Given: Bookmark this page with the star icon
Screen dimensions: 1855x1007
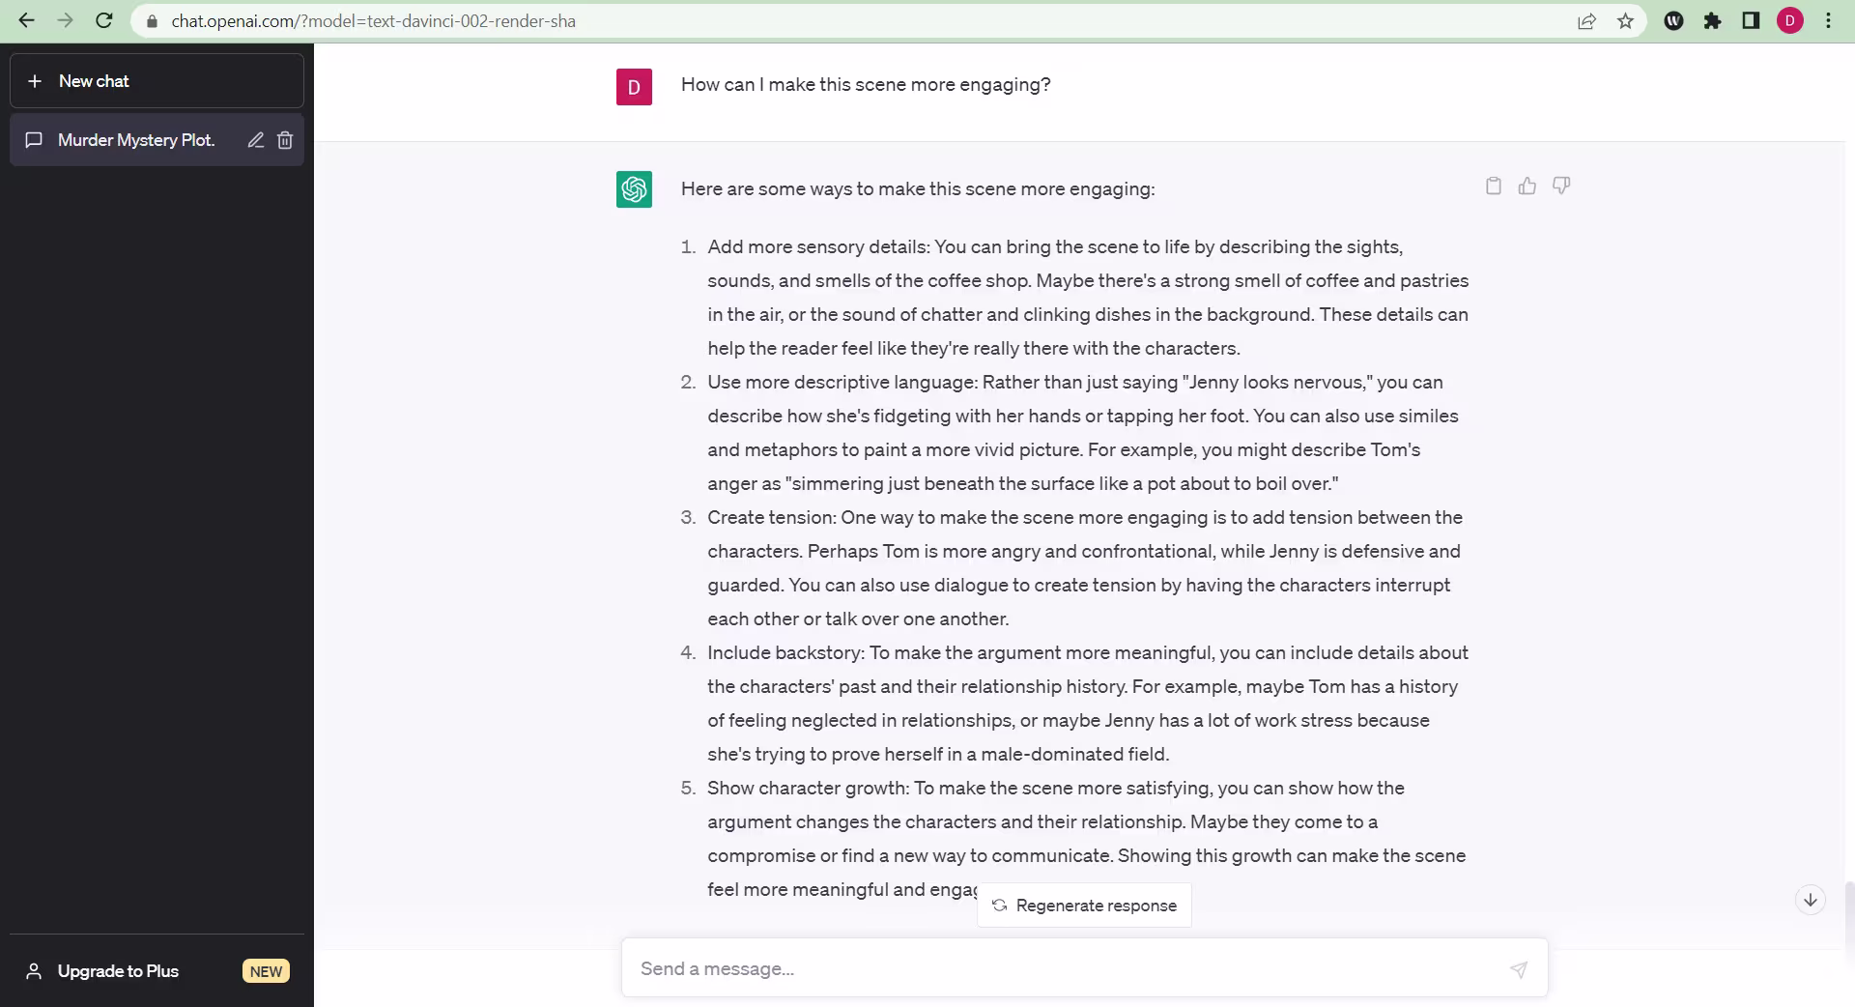Looking at the screenshot, I should (1625, 21).
